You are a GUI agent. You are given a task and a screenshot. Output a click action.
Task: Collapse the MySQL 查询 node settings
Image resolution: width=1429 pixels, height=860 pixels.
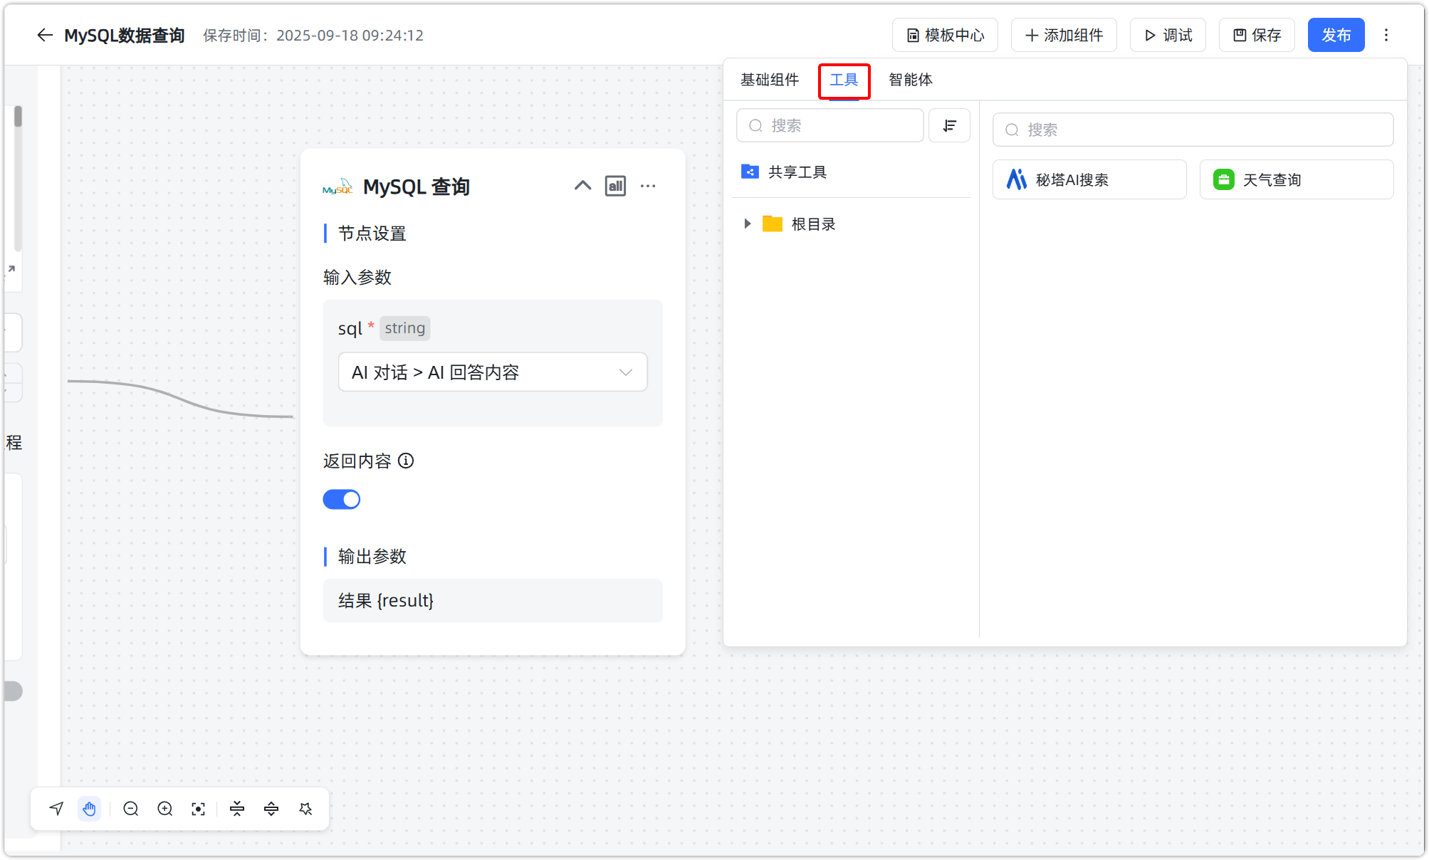tap(582, 185)
